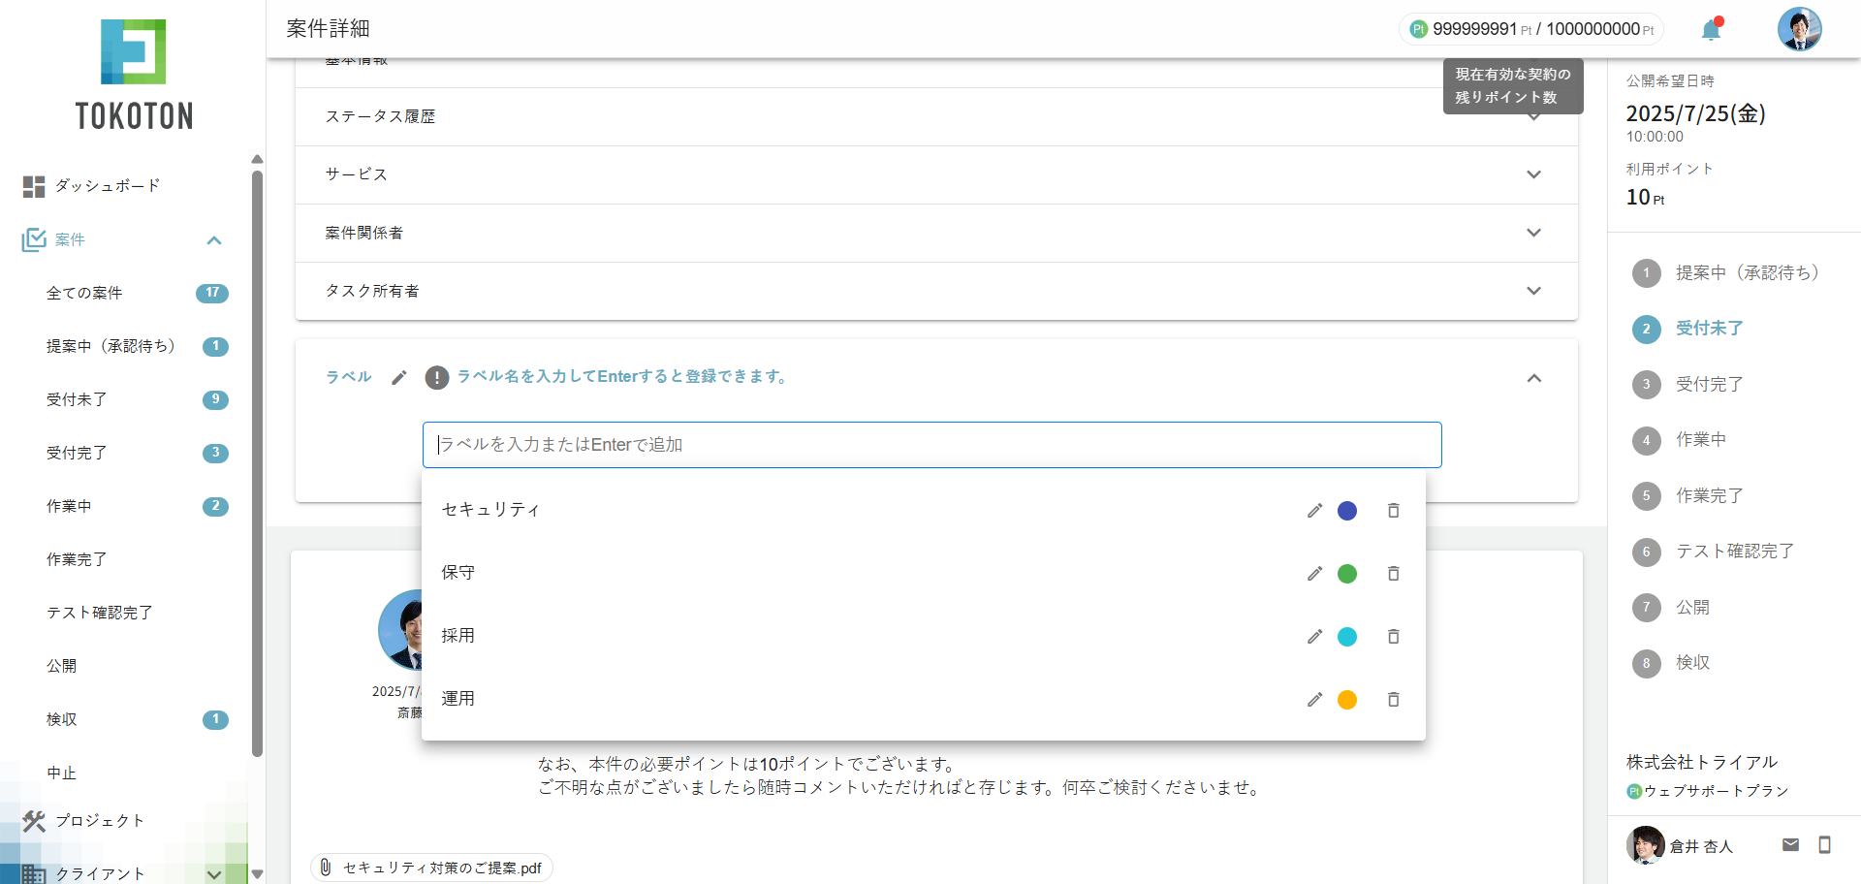This screenshot has height=884, width=1861.
Task: Collapse the ラベル panel with chevron
Action: click(1533, 378)
